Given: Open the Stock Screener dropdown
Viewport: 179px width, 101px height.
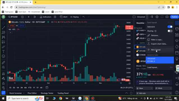Looking at the screenshot, I should [x=17, y=93].
